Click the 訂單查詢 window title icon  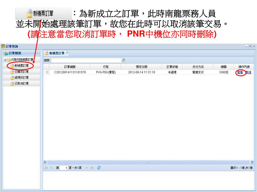[3, 46]
